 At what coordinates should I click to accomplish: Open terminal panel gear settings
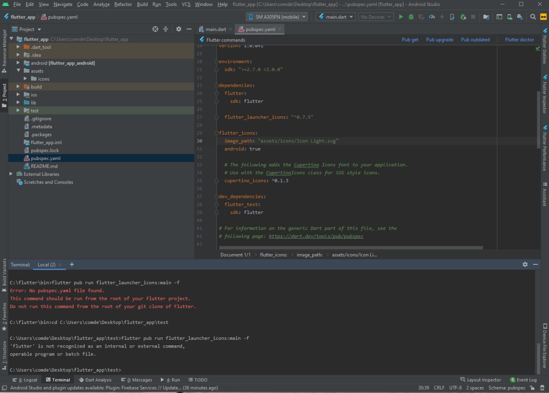click(x=525, y=265)
